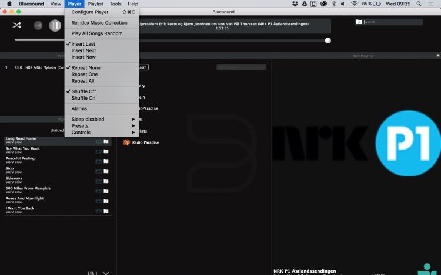Choose Play All Songs Random

[x=102, y=33]
